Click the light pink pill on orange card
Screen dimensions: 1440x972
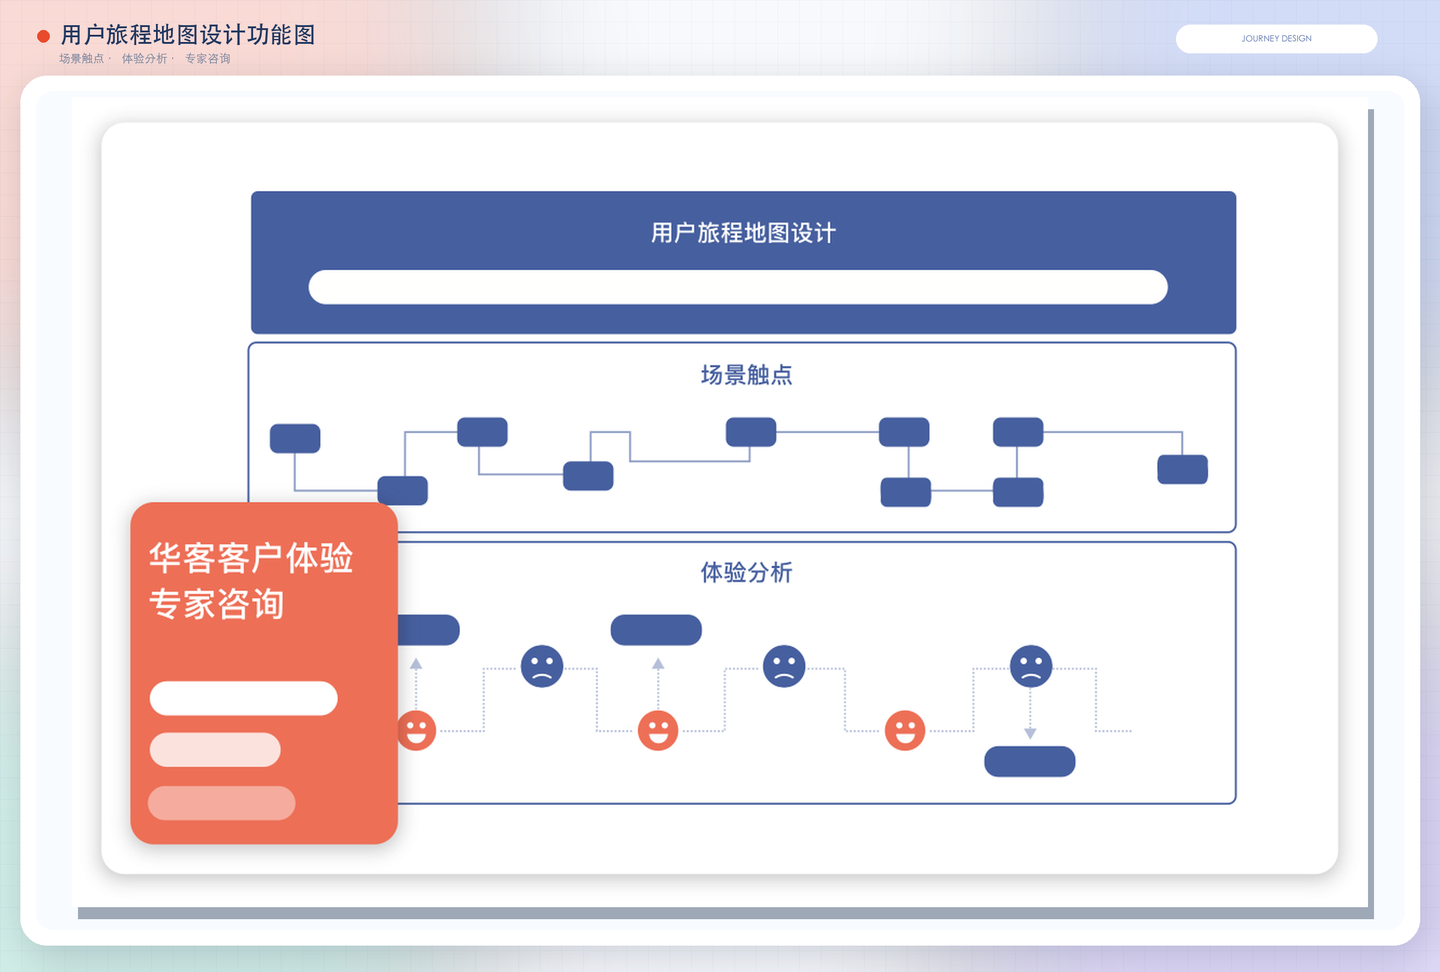pos(215,749)
